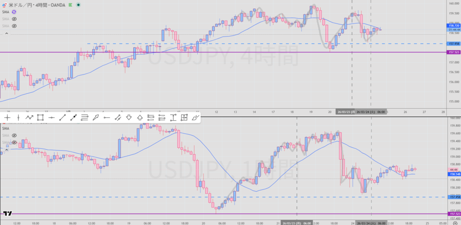Unhide the second SMA on the 1-hour chart
Image resolution: width=461 pixels, height=225 pixels.
14,135
